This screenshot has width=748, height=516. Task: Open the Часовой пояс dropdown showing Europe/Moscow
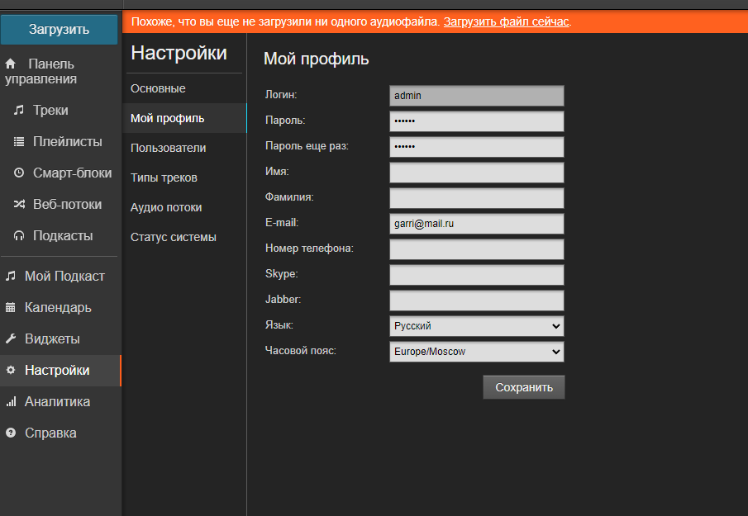point(477,352)
